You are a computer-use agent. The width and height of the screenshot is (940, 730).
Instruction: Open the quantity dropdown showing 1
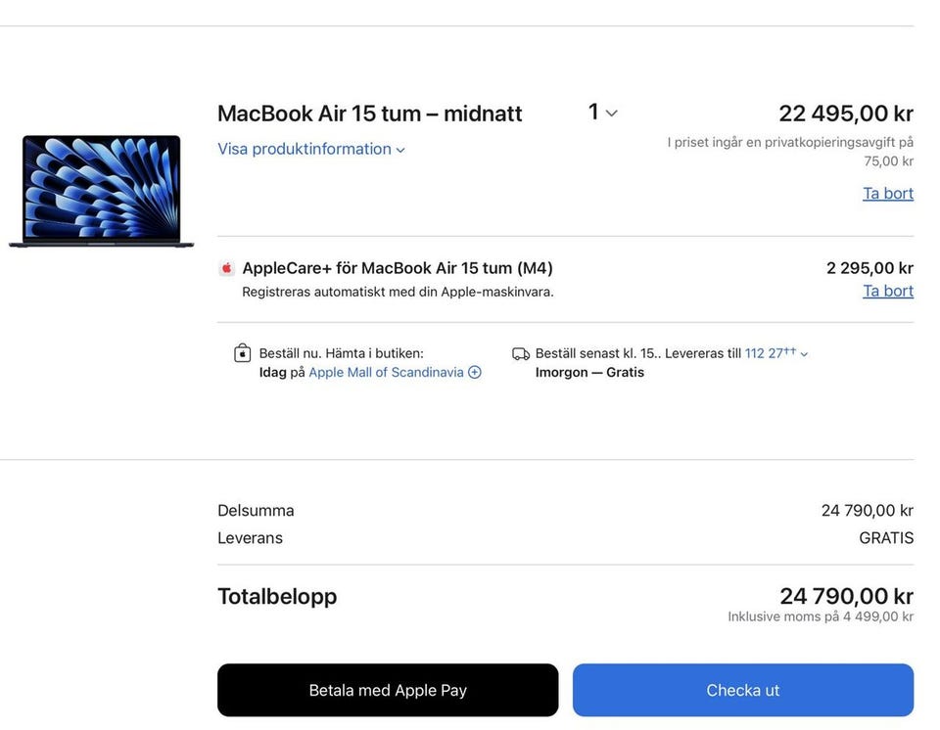coord(602,113)
